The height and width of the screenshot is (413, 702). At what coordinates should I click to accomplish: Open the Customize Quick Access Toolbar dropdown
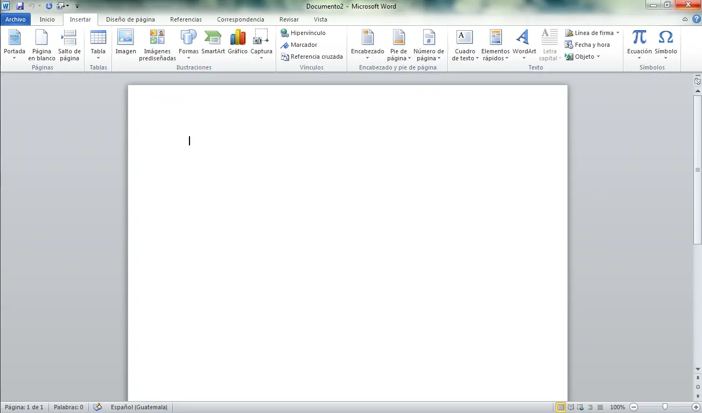click(x=78, y=6)
